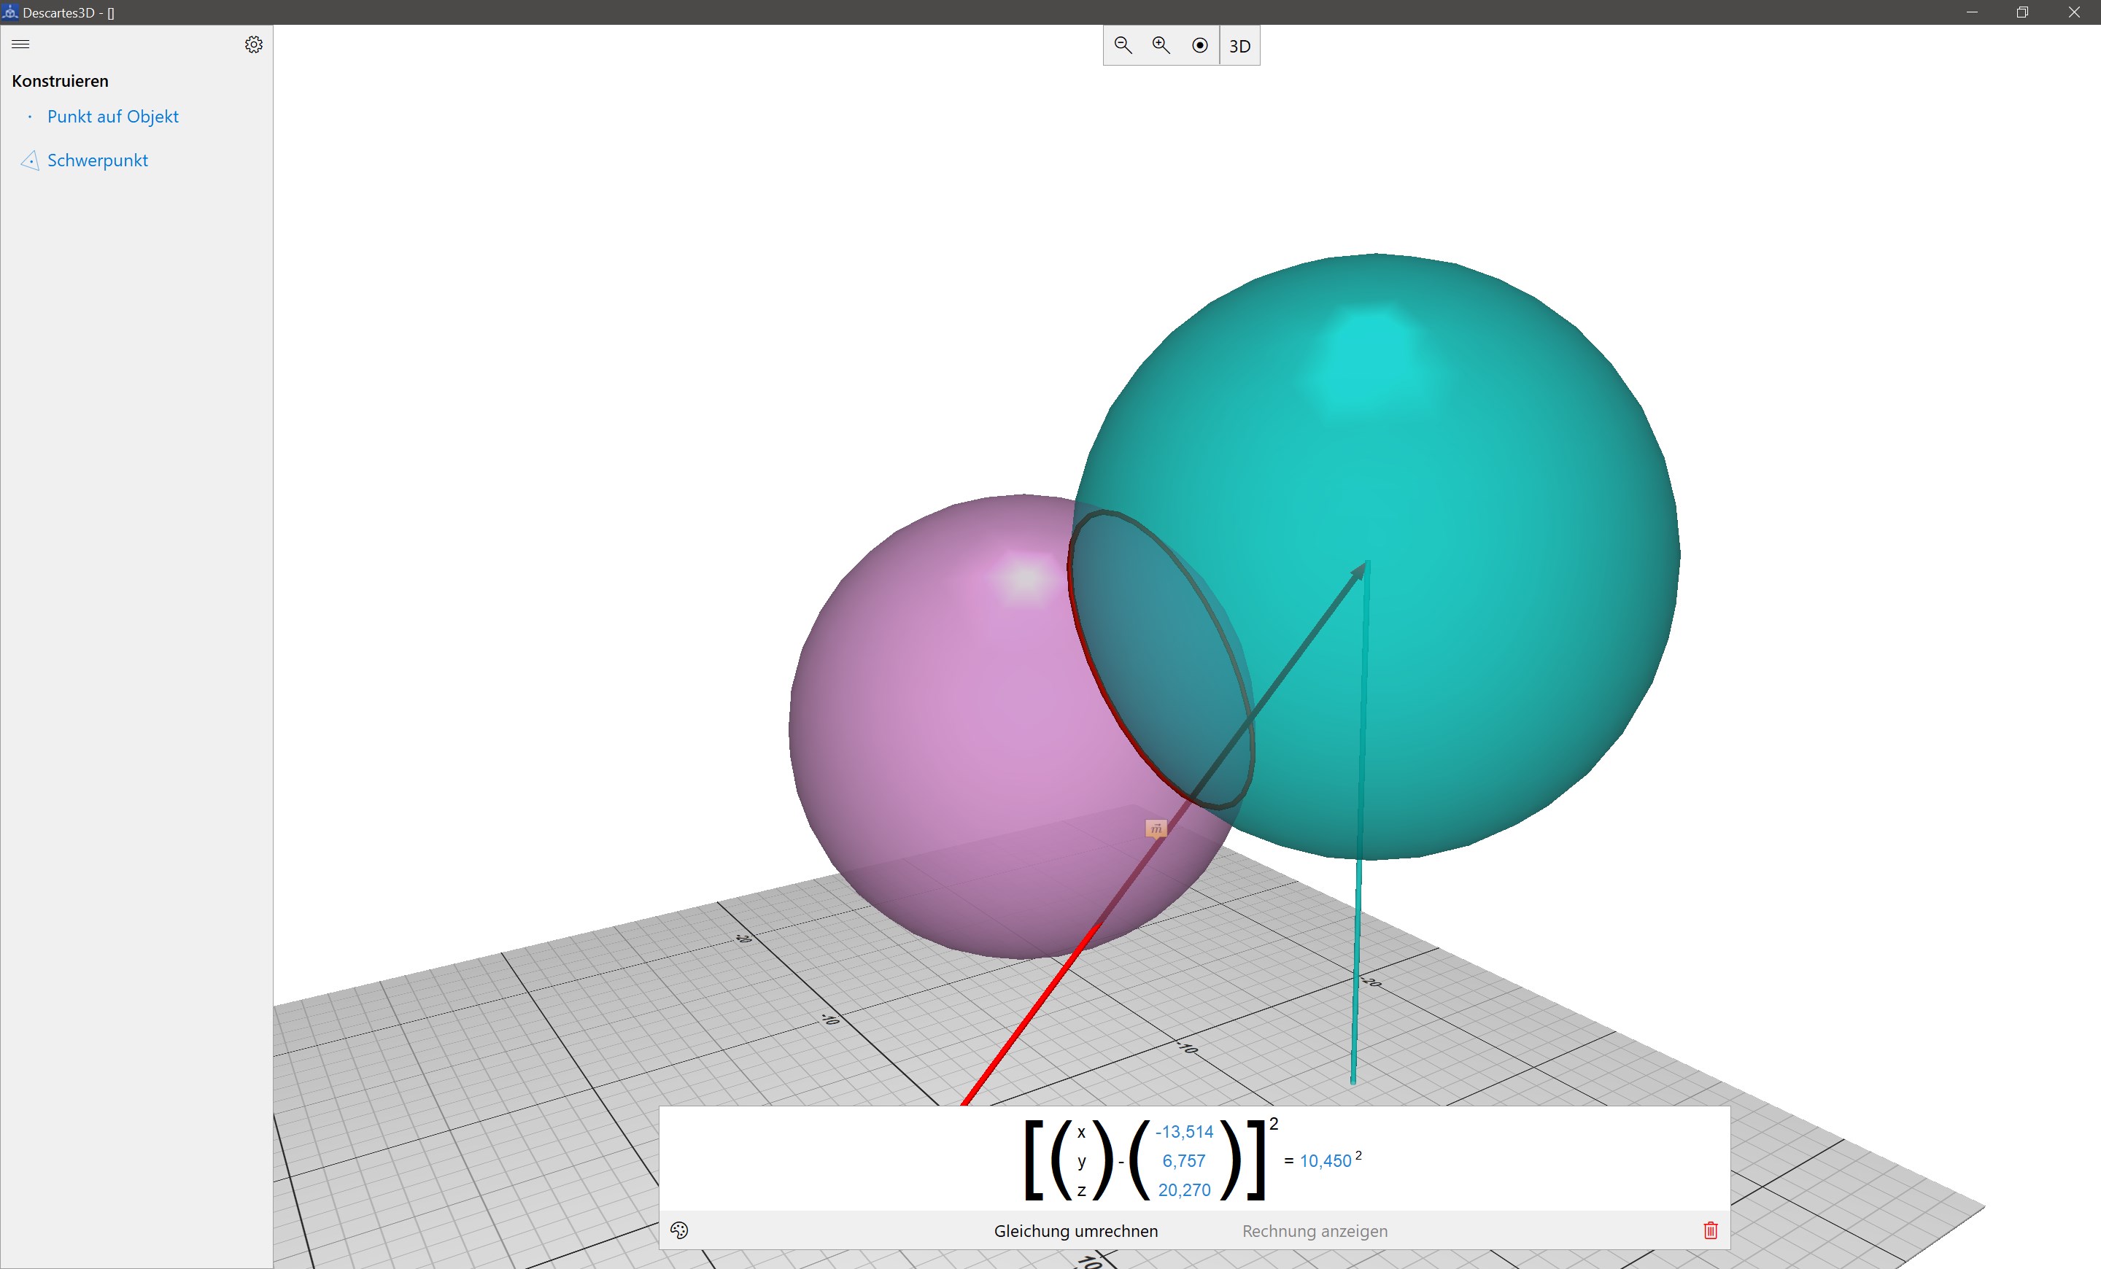This screenshot has height=1269, width=2101.
Task: Click the Schwerpunkt triangle icon
Action: click(x=30, y=160)
